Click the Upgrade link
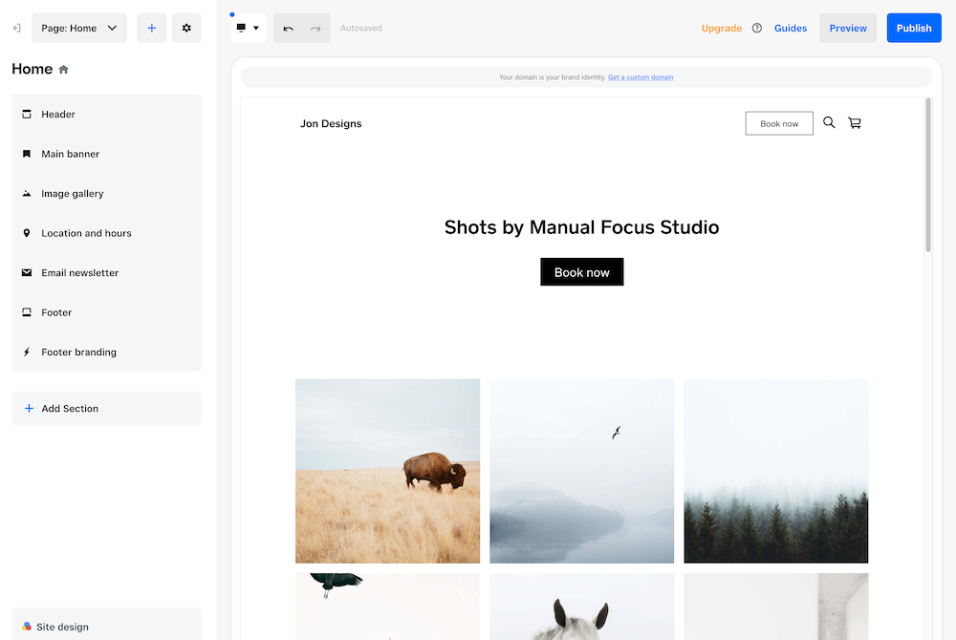The height and width of the screenshot is (640, 956). (x=721, y=28)
